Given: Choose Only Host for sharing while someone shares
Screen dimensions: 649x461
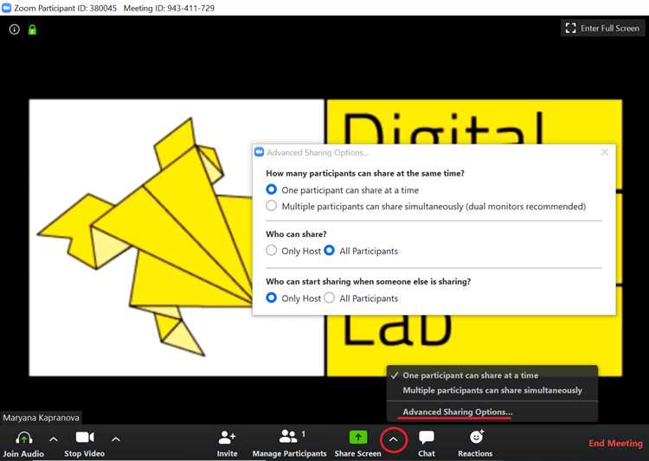Looking at the screenshot, I should (x=272, y=298).
